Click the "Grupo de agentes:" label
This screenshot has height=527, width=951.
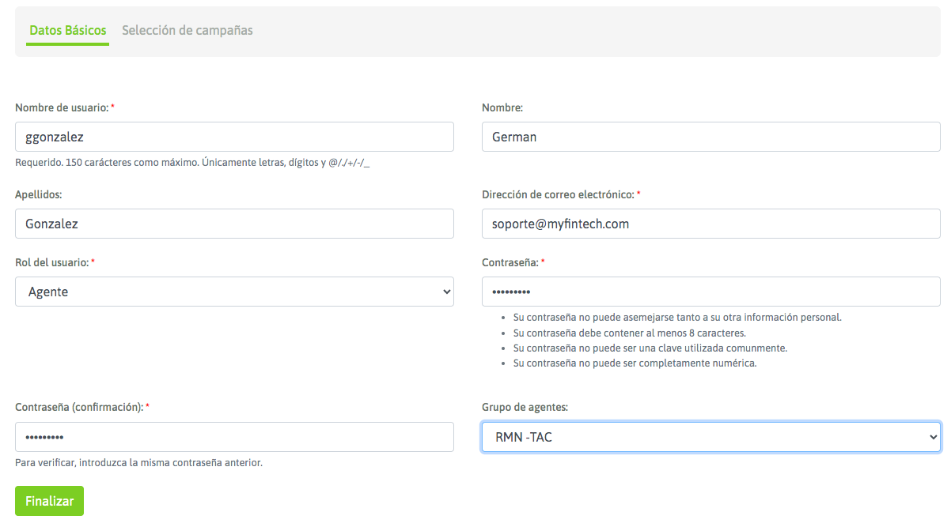point(525,407)
